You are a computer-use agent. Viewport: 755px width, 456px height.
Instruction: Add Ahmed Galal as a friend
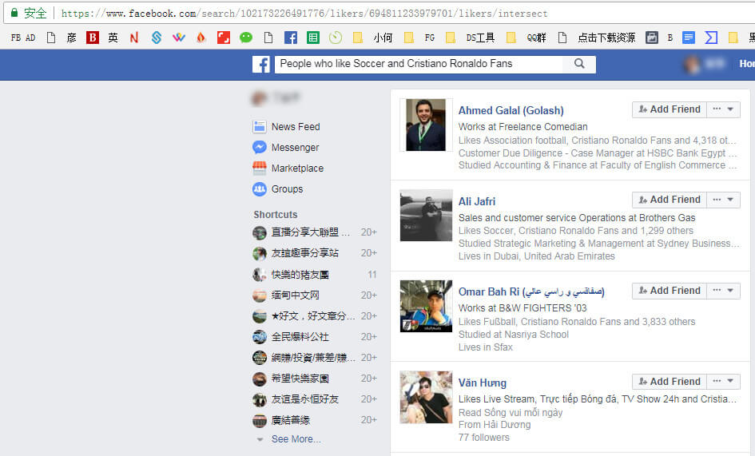click(x=669, y=109)
